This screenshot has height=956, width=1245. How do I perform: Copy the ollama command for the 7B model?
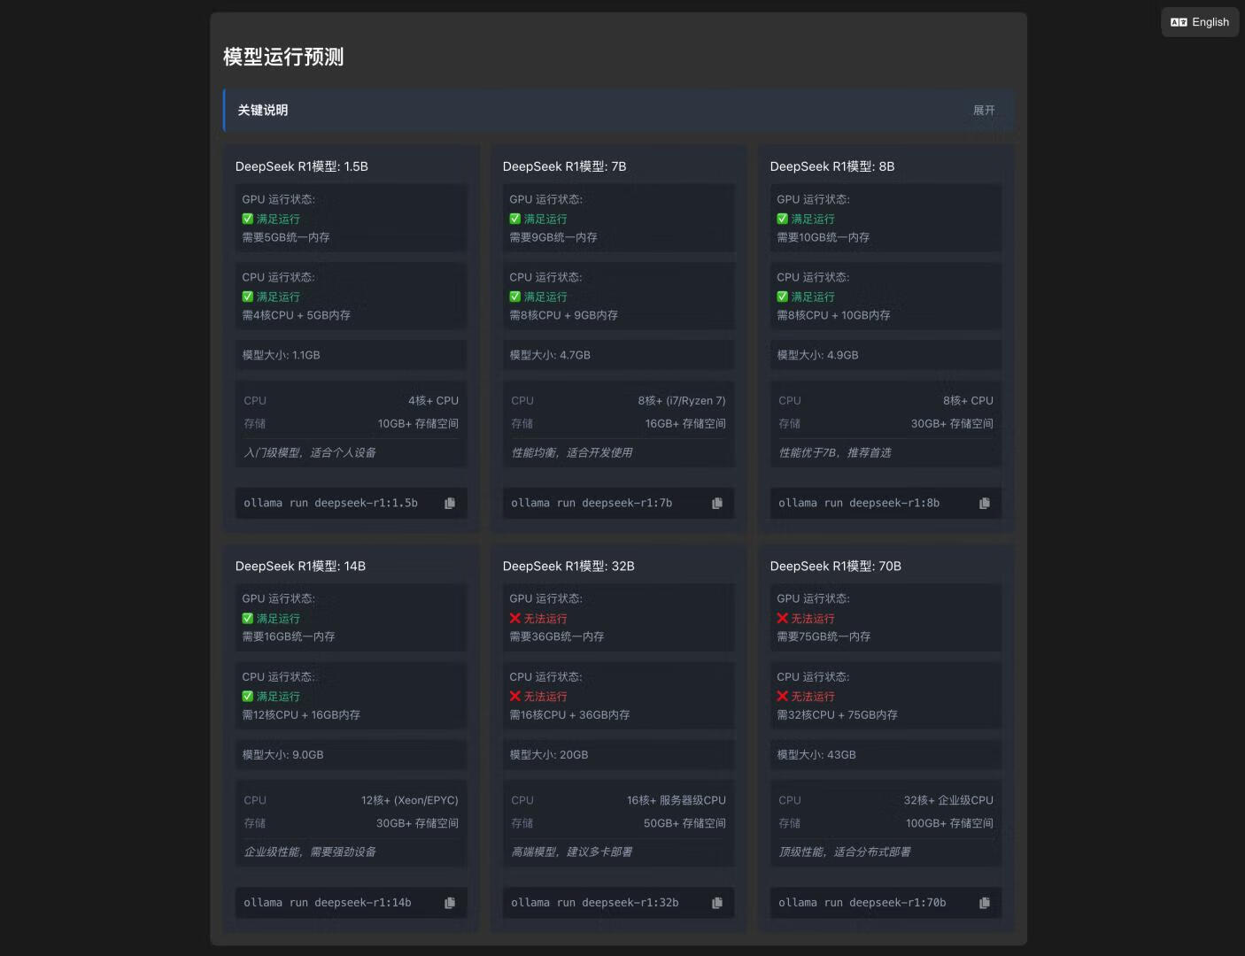(x=717, y=503)
